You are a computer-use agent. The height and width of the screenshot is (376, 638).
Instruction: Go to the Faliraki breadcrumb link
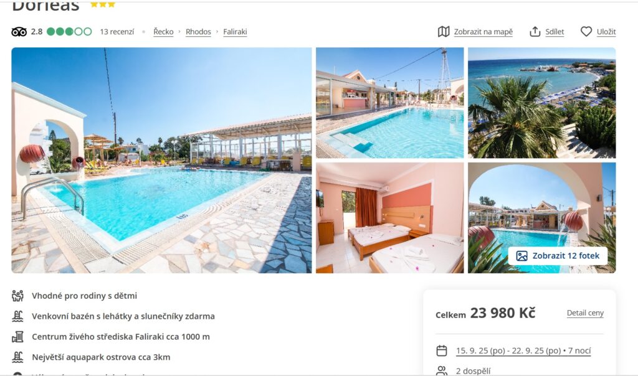click(235, 32)
